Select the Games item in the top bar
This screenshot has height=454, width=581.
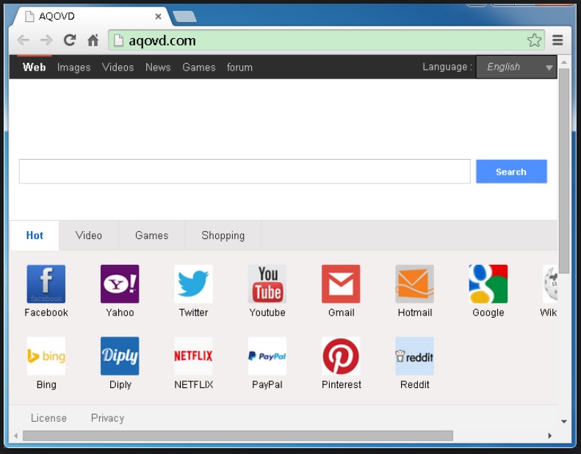[198, 67]
